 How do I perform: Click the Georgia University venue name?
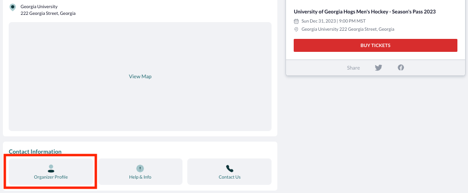click(39, 7)
